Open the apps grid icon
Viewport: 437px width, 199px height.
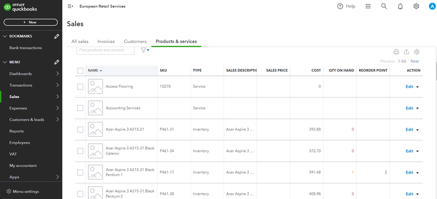point(368,6)
